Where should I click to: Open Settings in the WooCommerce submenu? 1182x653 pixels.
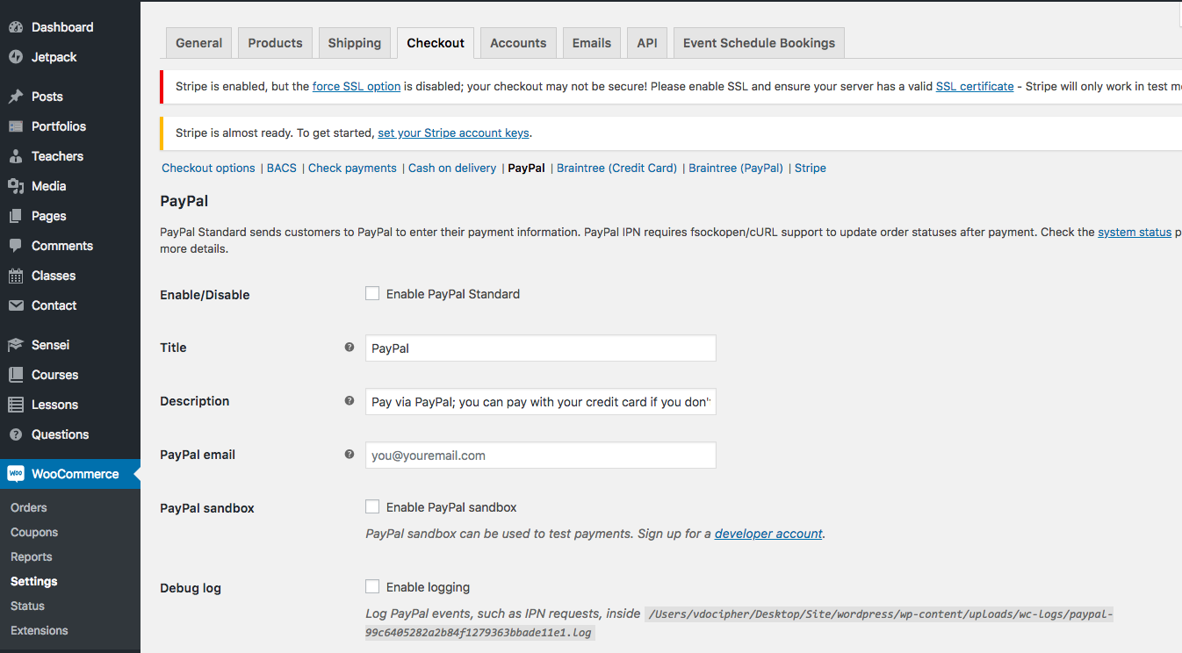point(34,582)
